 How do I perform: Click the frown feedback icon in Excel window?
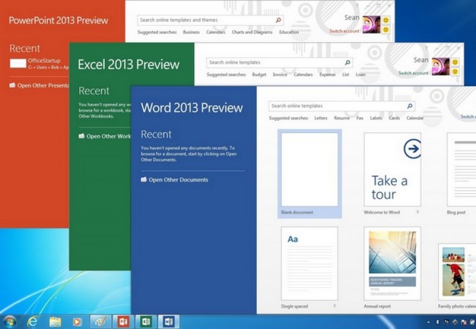(455, 71)
